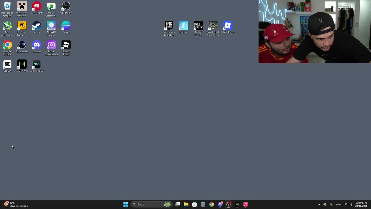This screenshot has height=209, width=371.
Task: Open File Explorer from the taskbar
Action: (186, 204)
